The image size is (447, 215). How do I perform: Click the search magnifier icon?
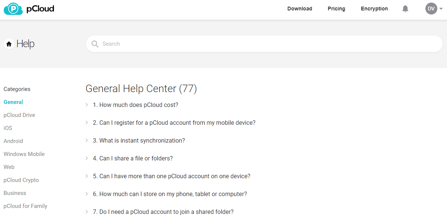pos(95,44)
